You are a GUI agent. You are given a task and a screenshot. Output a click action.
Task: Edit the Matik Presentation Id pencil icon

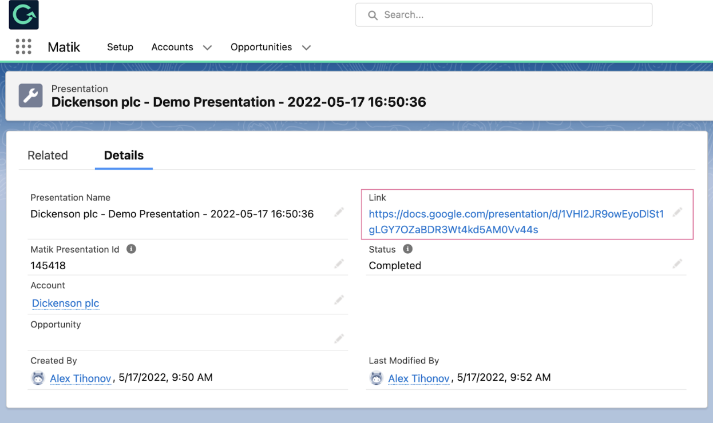point(339,264)
